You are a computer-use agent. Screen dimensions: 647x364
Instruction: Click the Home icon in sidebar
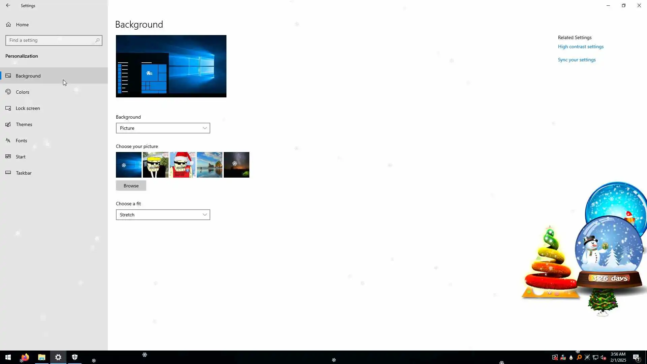(x=8, y=25)
